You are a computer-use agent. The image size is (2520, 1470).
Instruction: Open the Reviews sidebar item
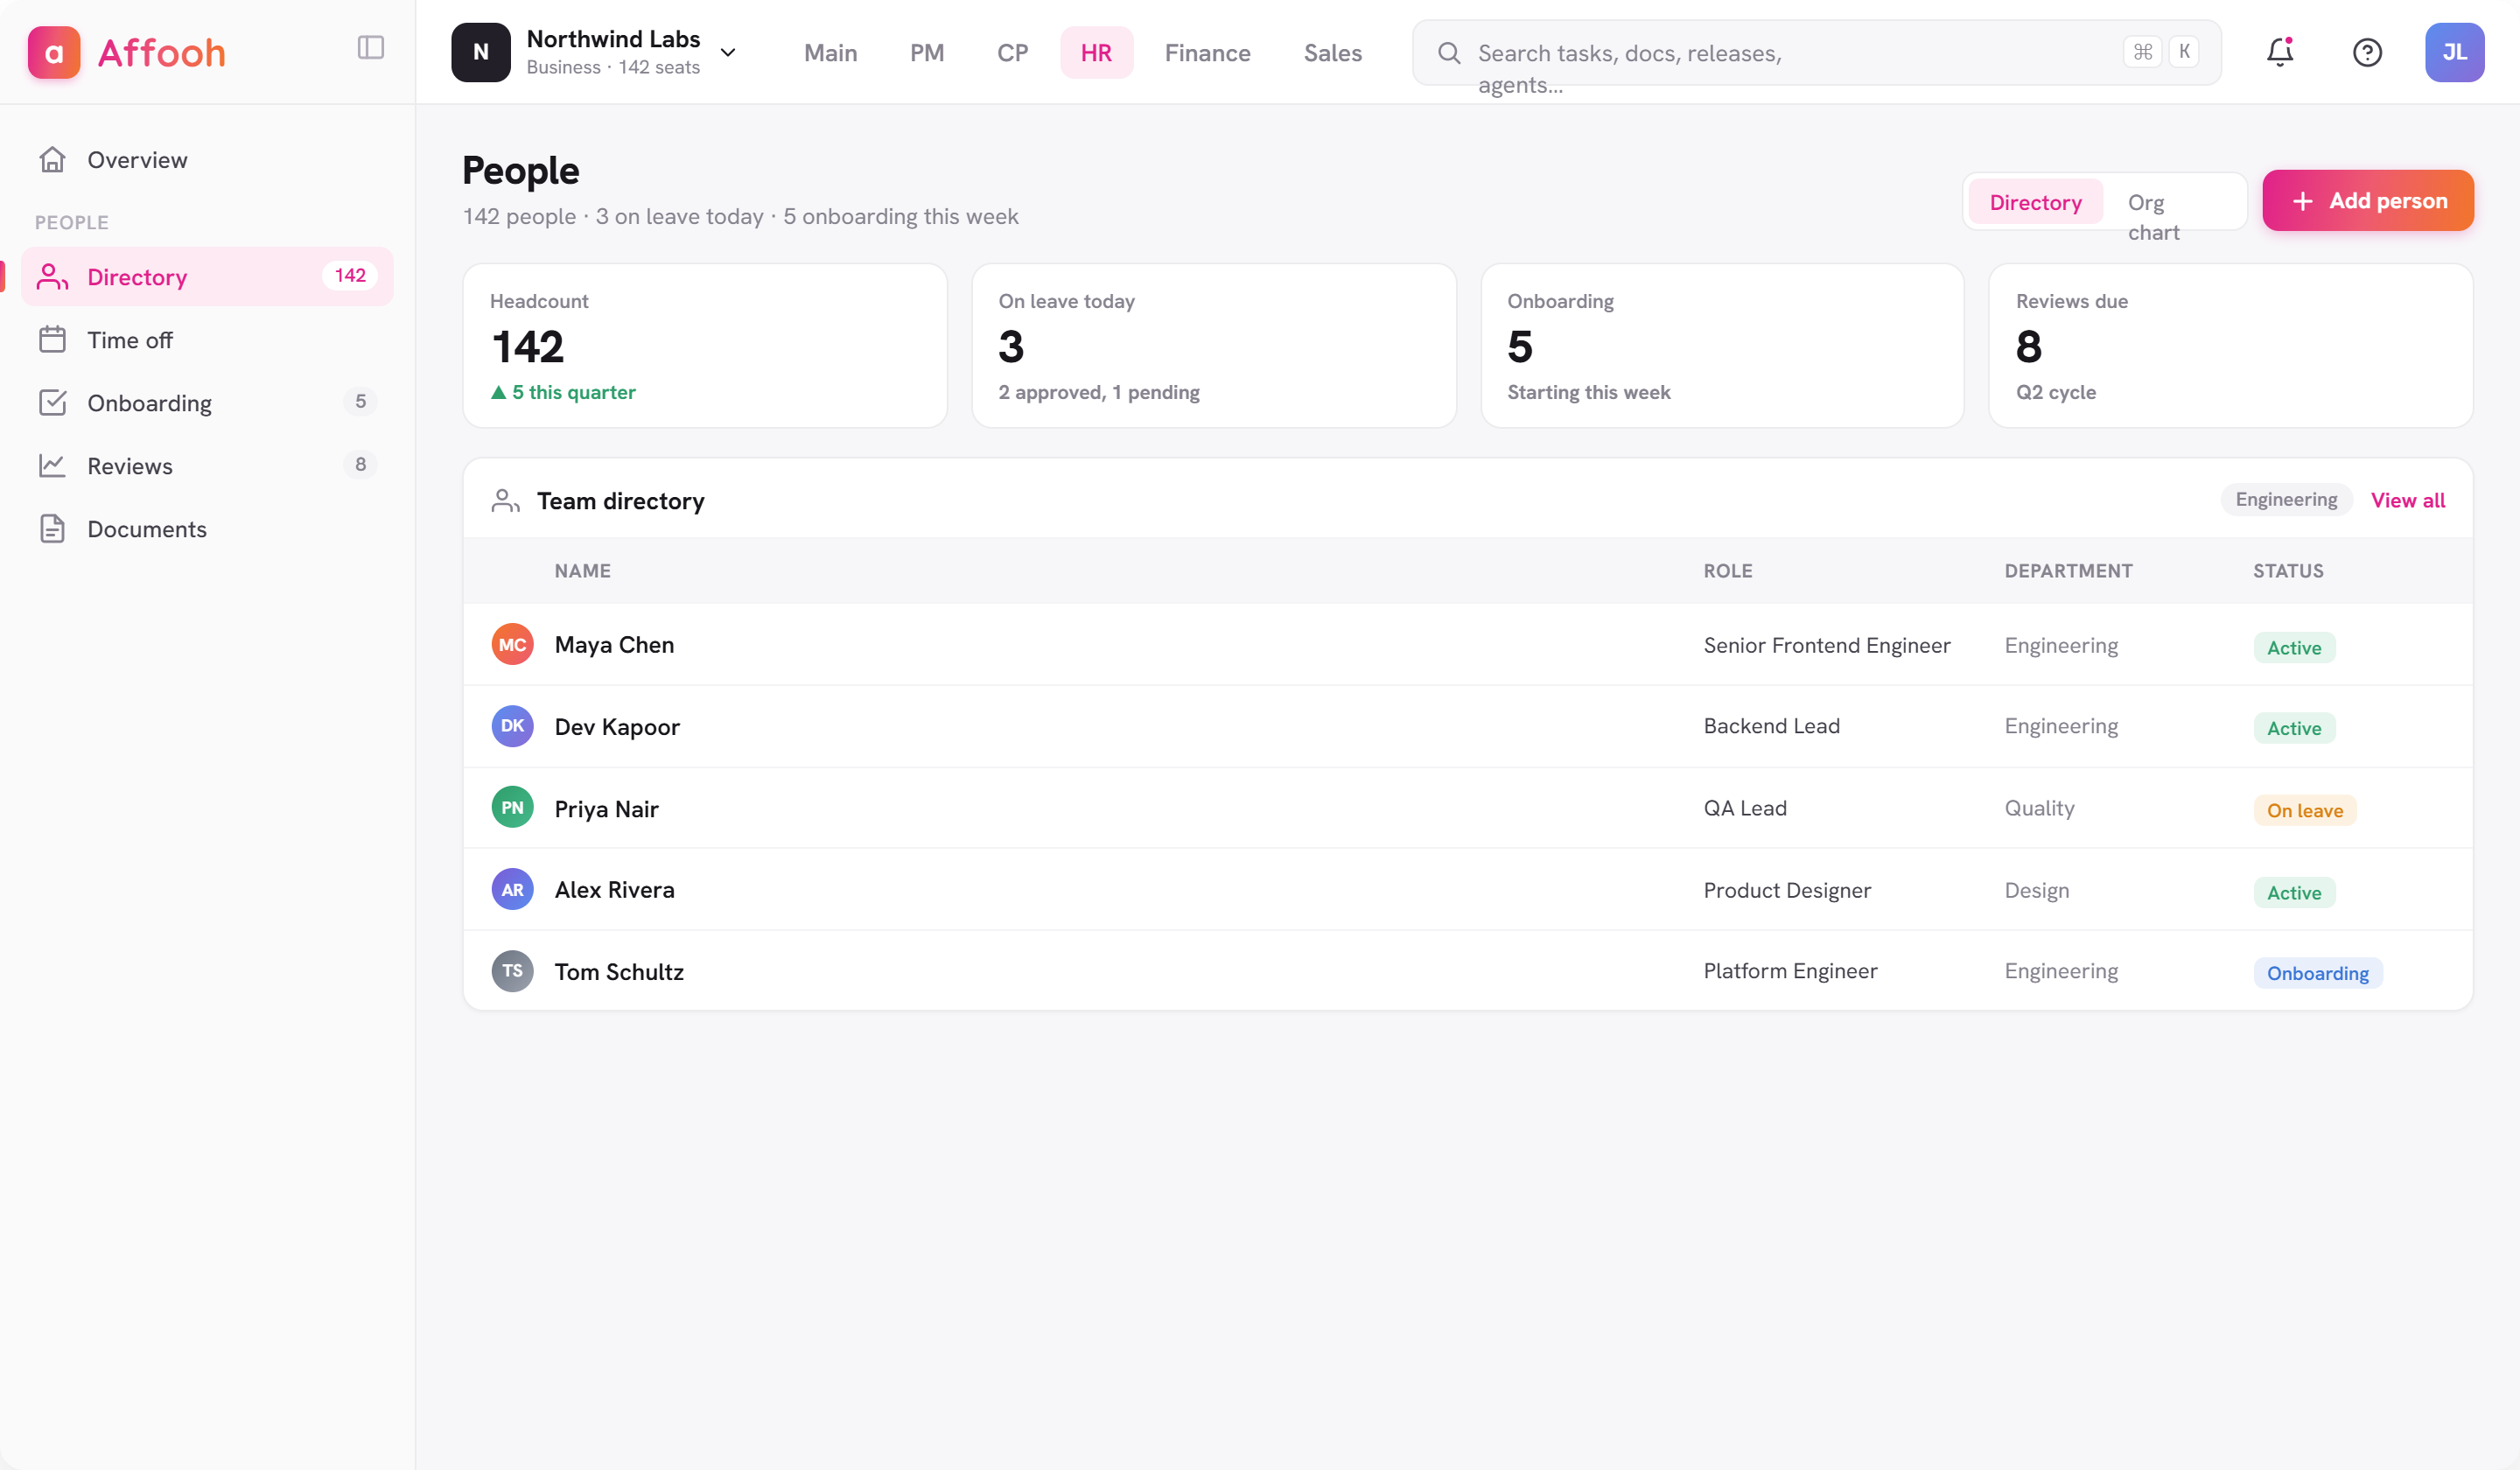207,466
